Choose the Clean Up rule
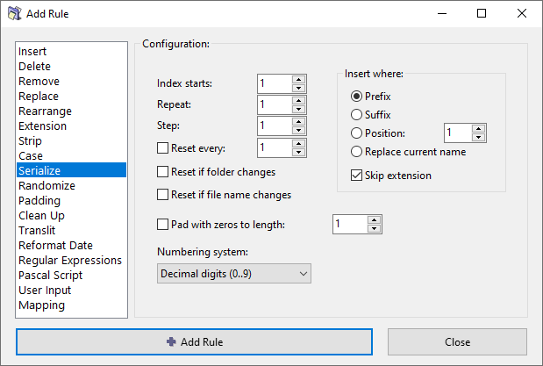Screen dimensions: 543x366 click(46, 216)
